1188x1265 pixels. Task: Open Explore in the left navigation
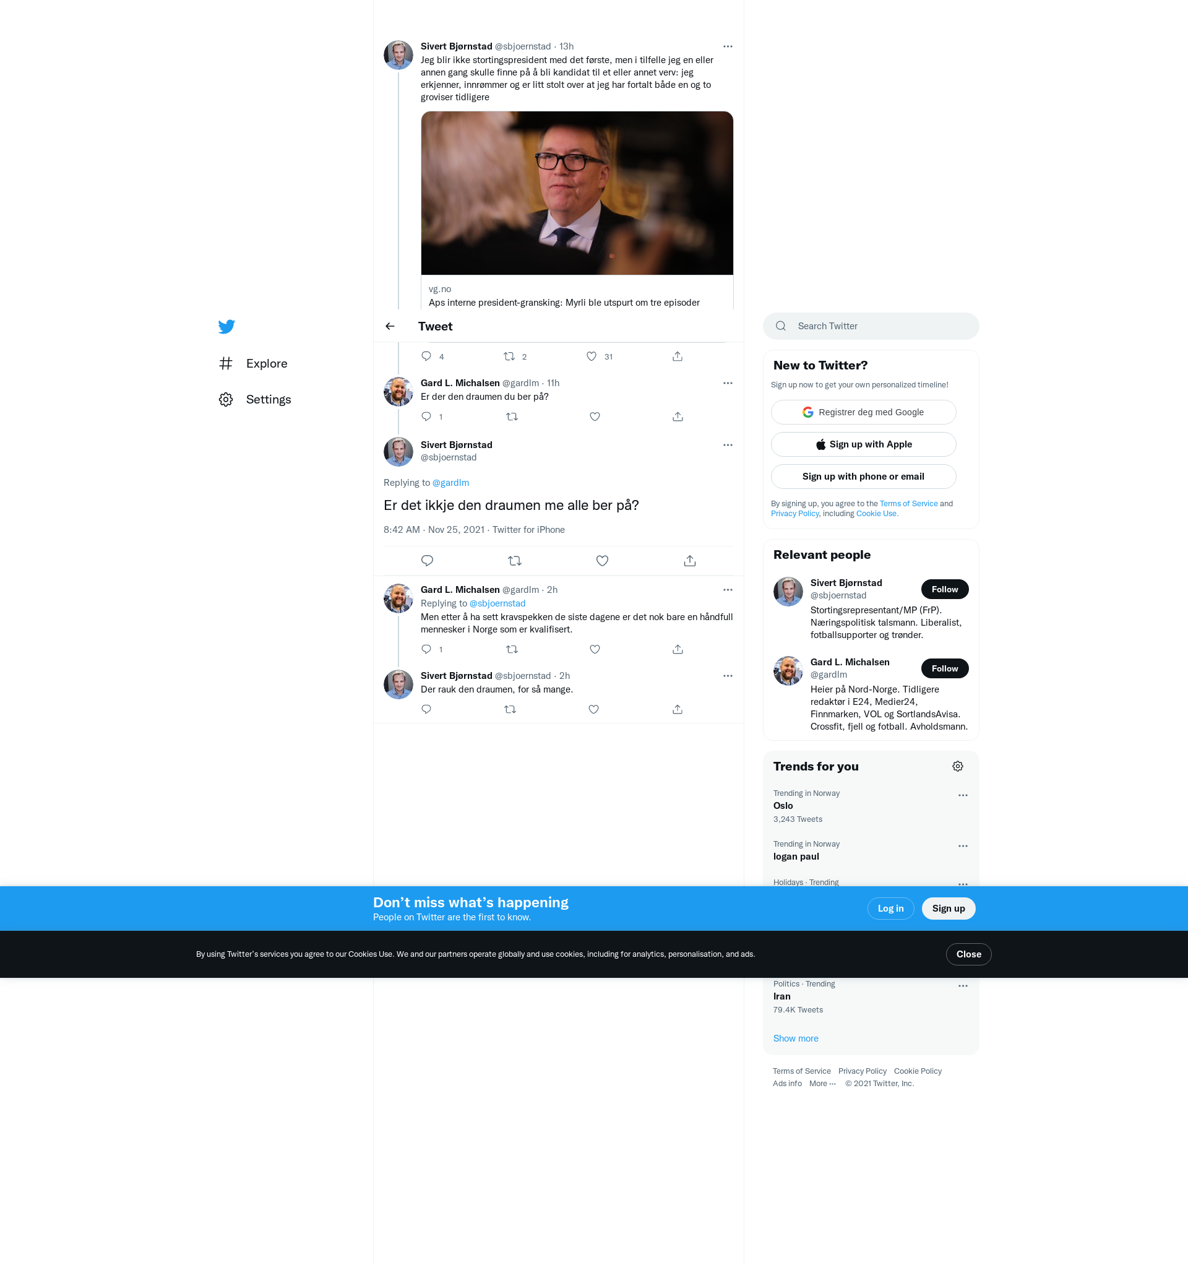[x=266, y=363]
